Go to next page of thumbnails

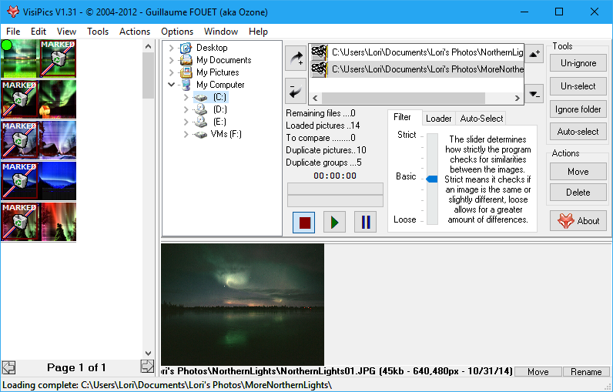click(x=147, y=367)
